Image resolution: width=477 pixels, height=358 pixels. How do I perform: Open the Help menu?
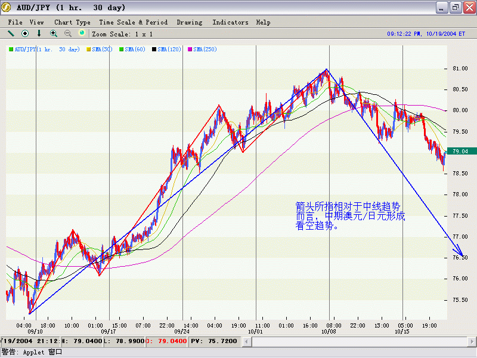[263, 22]
